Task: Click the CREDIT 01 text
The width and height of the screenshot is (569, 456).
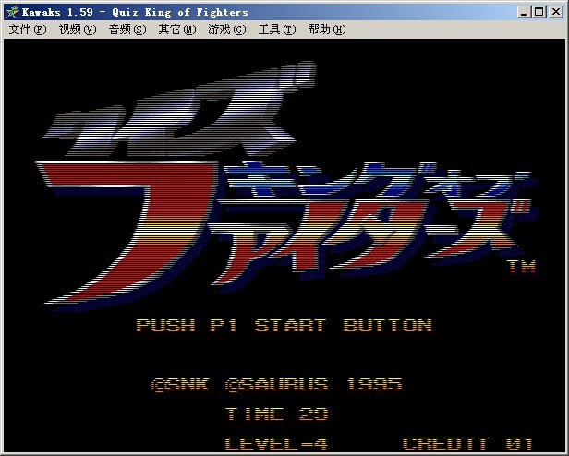Action: click(467, 443)
